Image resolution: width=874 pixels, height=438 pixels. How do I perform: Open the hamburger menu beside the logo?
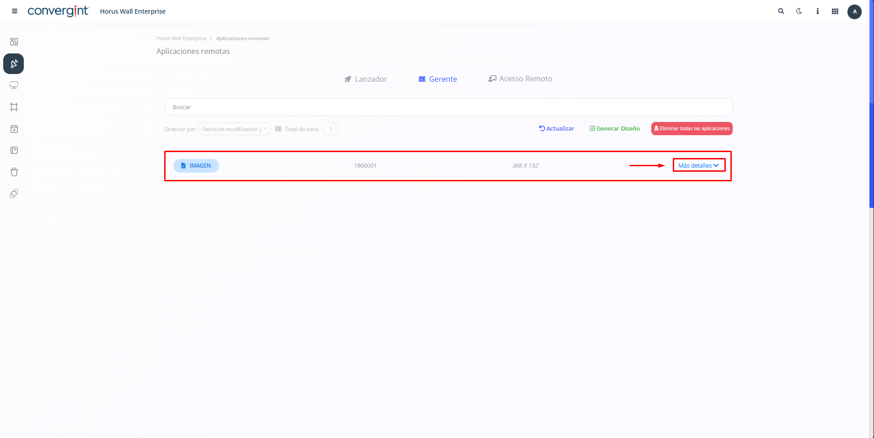pos(15,11)
